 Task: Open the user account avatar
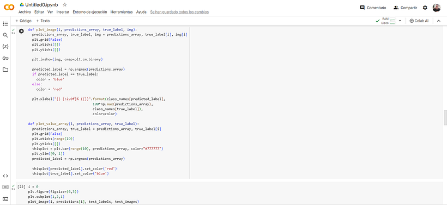pos(437,8)
